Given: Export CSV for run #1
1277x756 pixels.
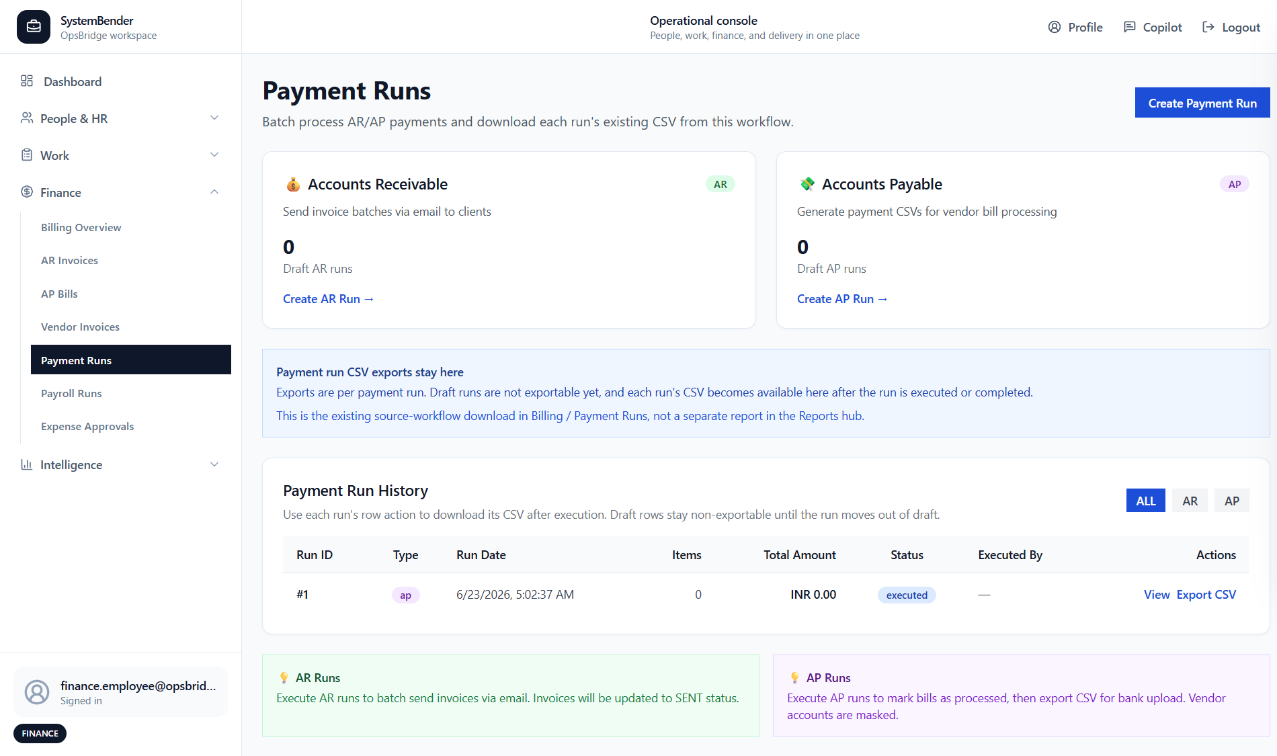Looking at the screenshot, I should point(1206,594).
